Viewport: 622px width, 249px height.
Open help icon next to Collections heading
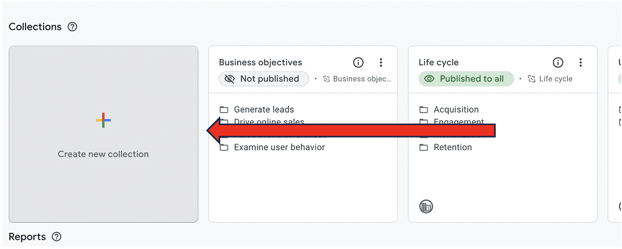point(72,27)
